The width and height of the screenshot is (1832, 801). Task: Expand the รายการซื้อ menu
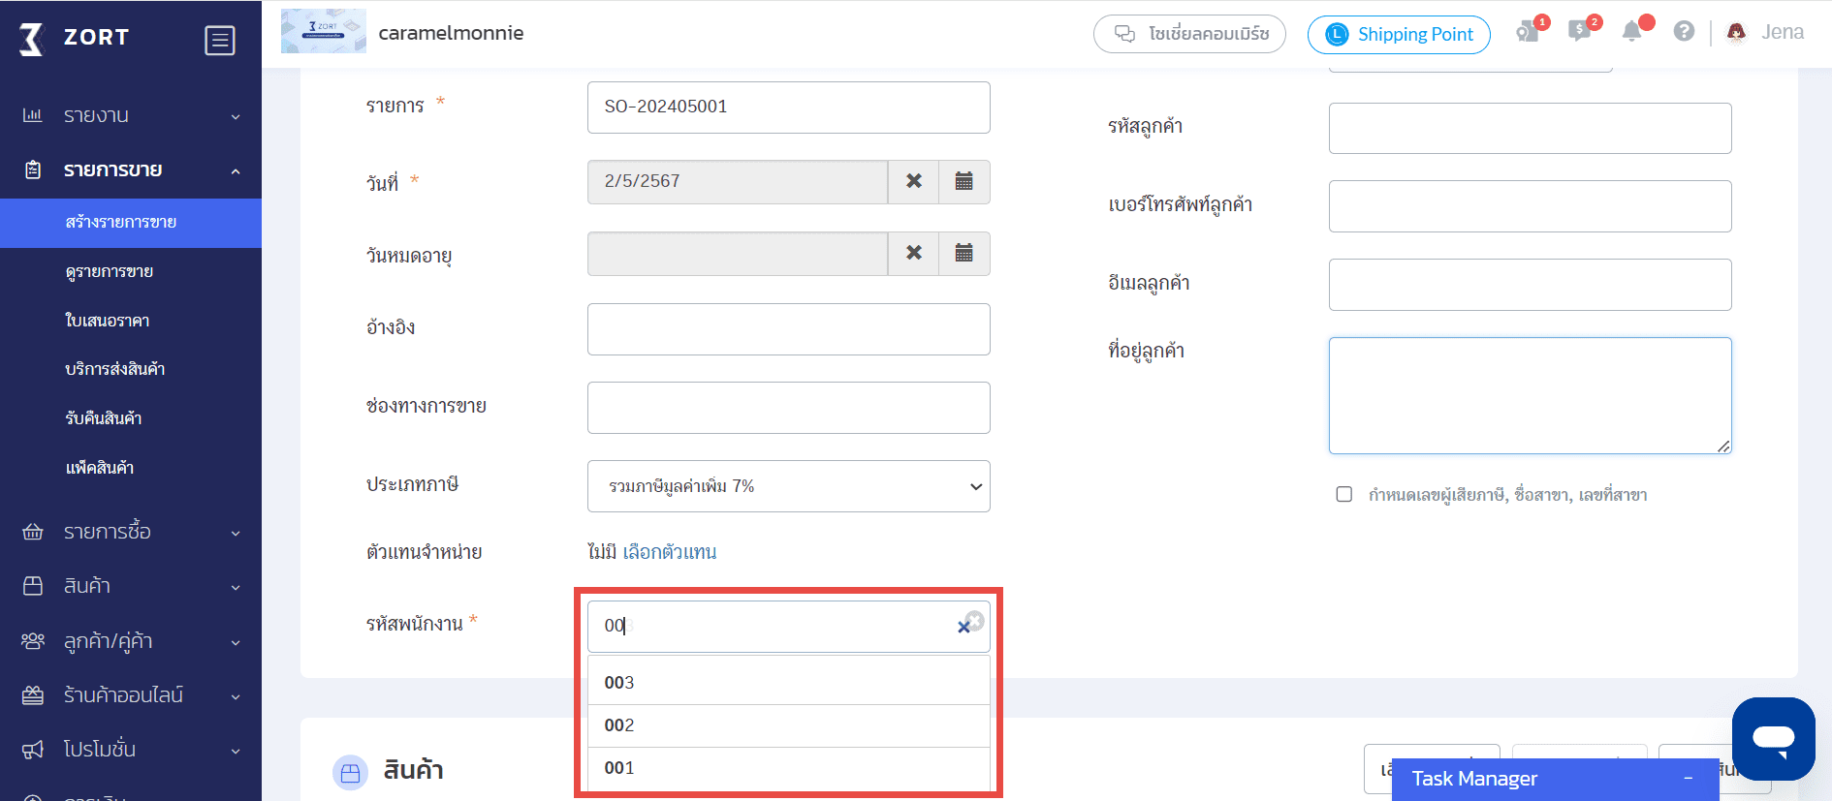(x=236, y=533)
